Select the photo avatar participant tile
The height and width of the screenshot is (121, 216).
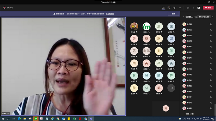(x=134, y=26)
